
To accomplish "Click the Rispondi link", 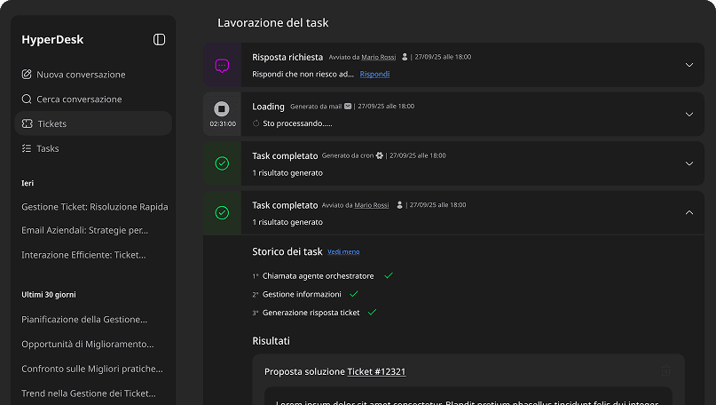I will [x=374, y=74].
